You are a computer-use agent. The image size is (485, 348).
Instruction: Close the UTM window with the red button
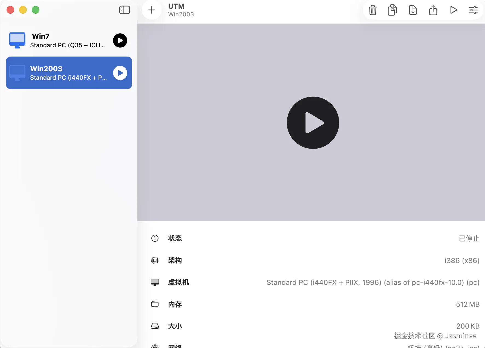(x=10, y=10)
